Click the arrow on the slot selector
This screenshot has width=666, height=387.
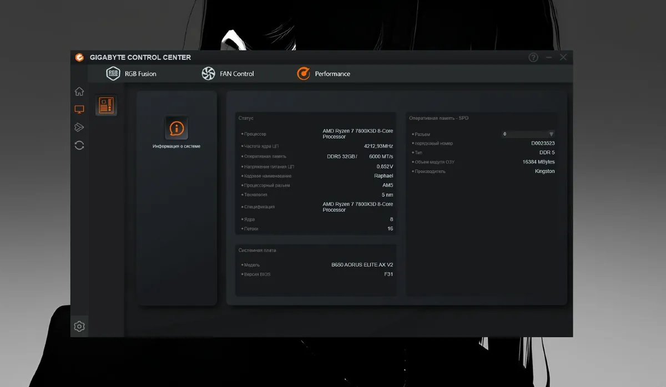pos(551,134)
